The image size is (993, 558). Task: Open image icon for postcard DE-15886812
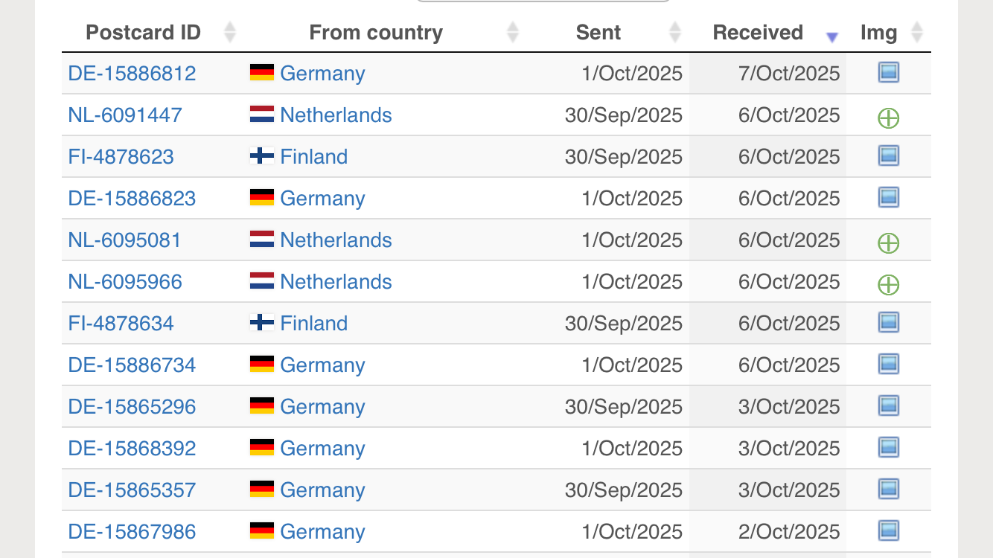point(888,73)
